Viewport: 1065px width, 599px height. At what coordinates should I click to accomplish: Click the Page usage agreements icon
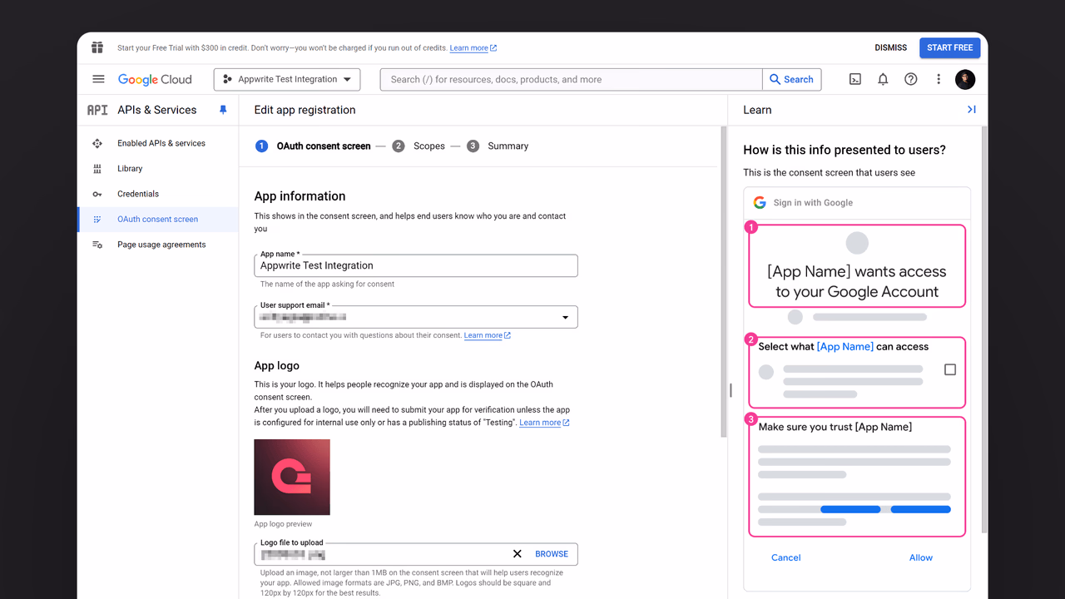tap(97, 245)
